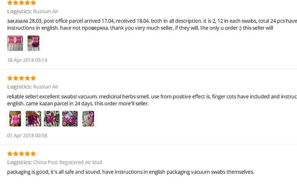Viewport: 297px width, 185px height.
Task: Click the 18 Apr 2018 05:14 timestamp
Action: coord(27,60)
